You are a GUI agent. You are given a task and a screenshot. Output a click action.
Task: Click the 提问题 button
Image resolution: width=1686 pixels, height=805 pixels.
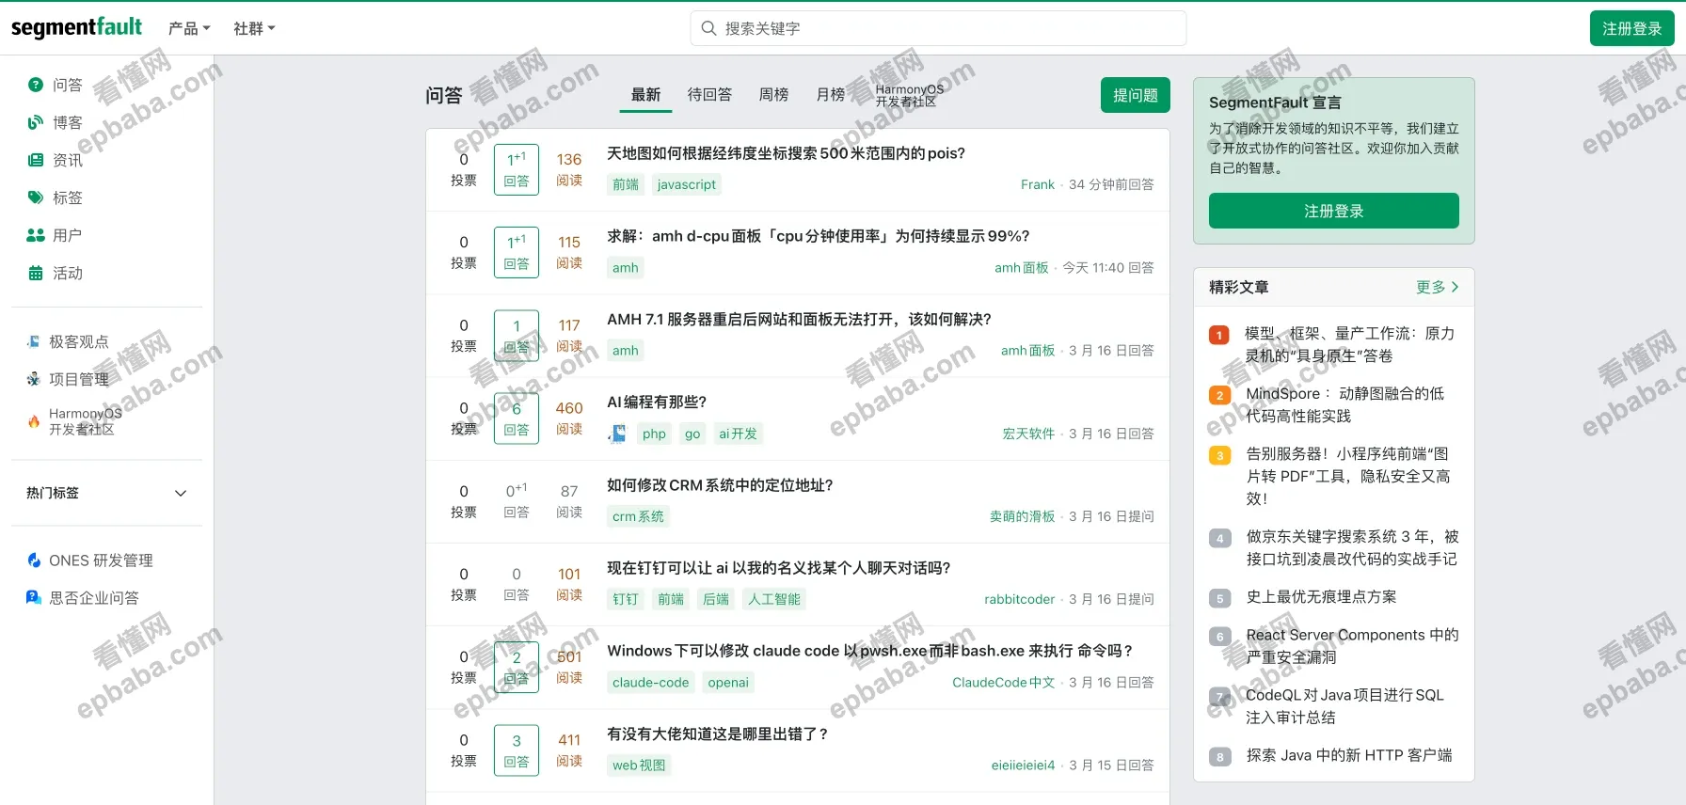[x=1136, y=95]
